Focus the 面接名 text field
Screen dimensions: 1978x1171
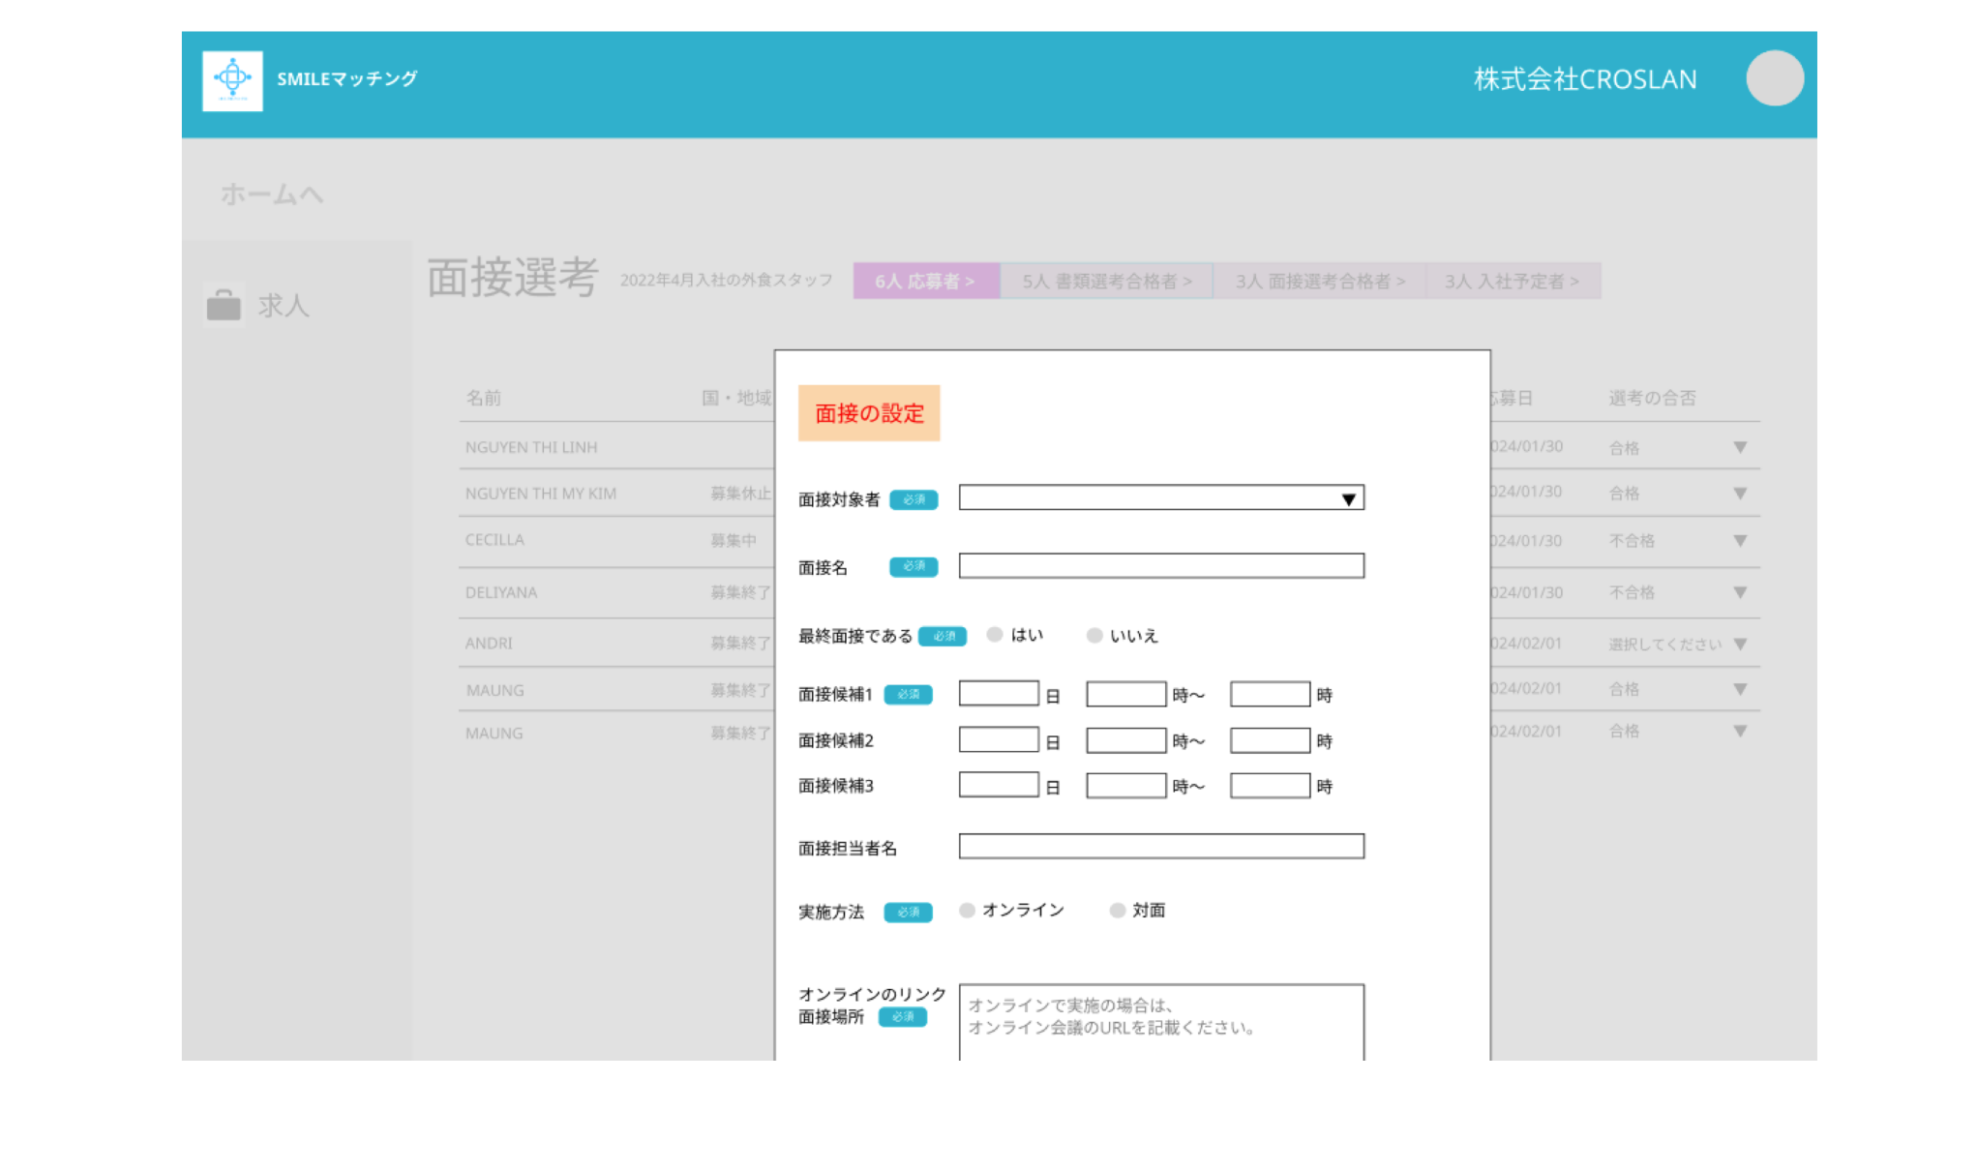click(1161, 566)
